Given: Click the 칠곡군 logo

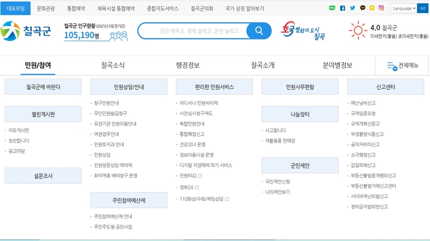Looking at the screenshot, I should point(26,31).
